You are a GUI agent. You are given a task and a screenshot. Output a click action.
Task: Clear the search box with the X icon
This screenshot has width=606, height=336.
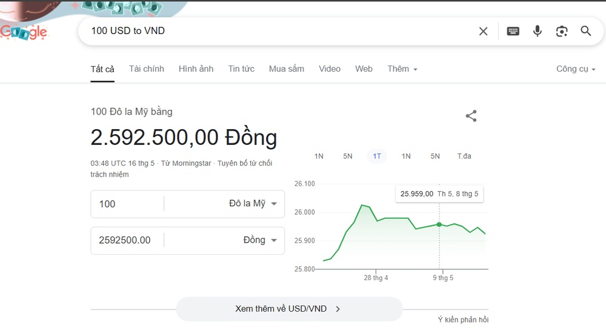[x=483, y=32]
